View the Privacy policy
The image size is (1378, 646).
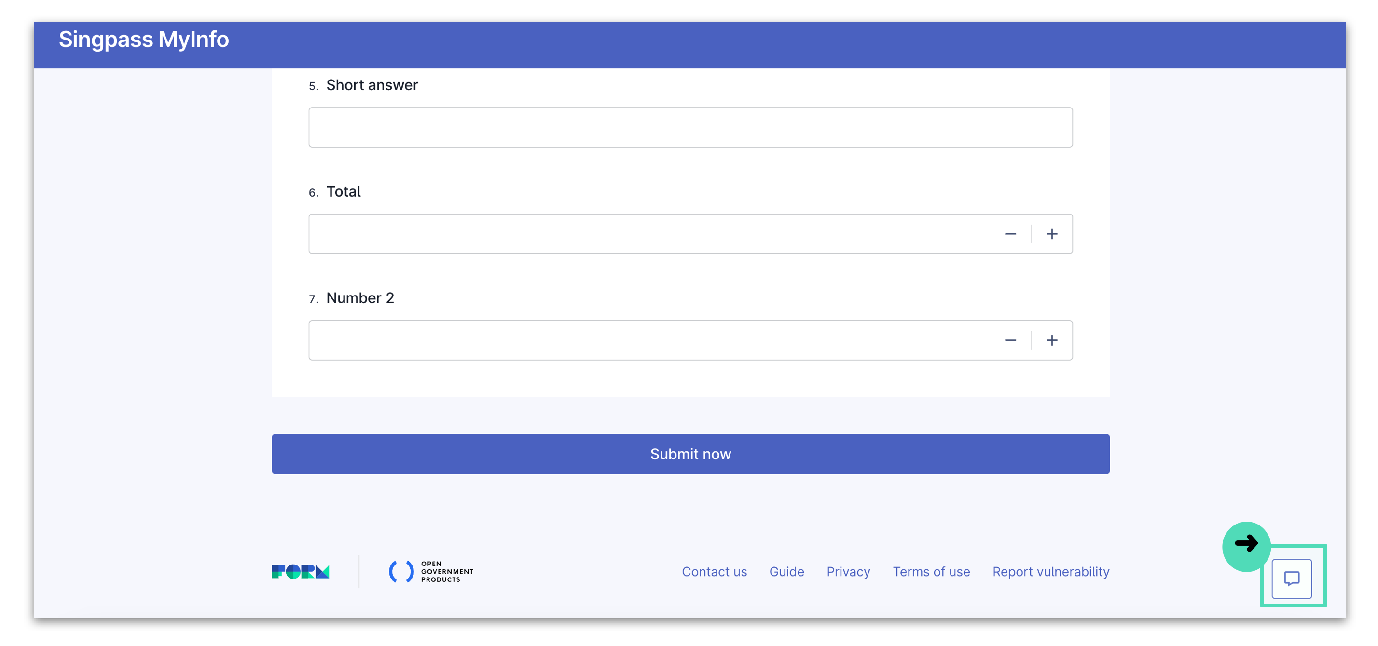click(x=848, y=571)
